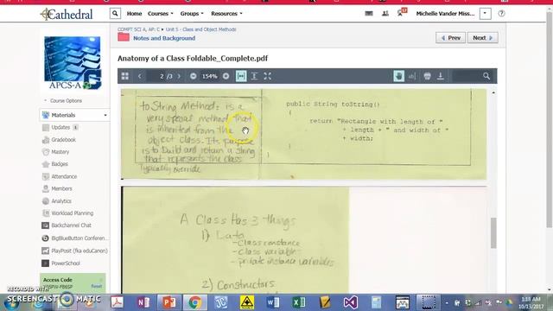Screen dimensions: 553x311
Task: Click the APCS-A course image
Action: [x=73, y=63]
